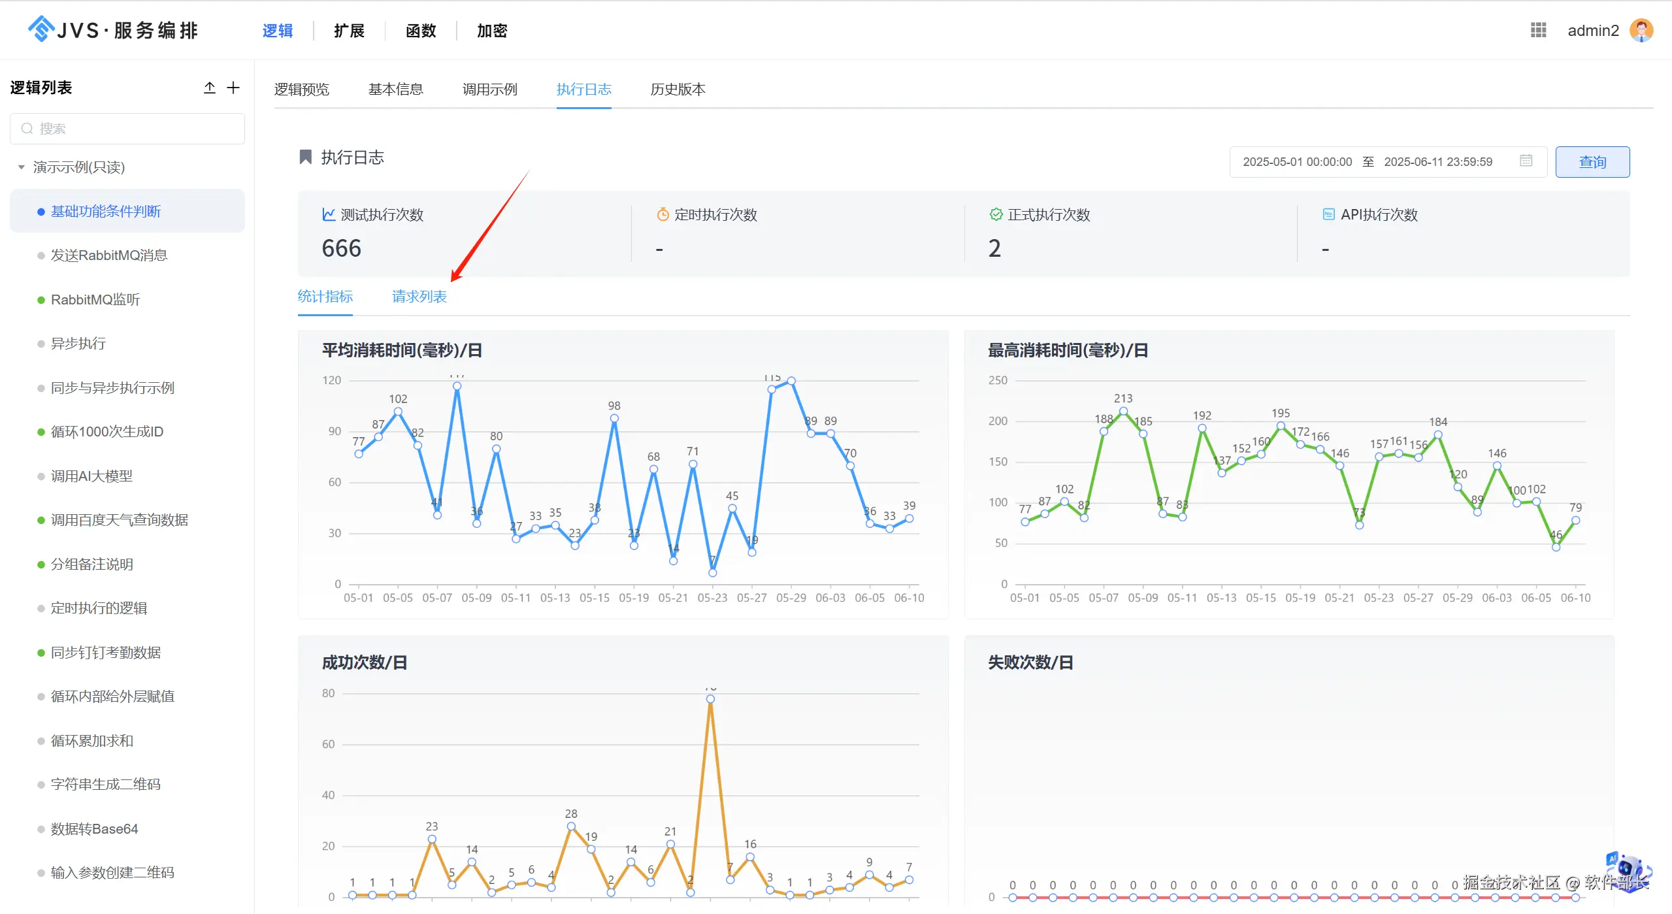The height and width of the screenshot is (914, 1672).
Task: Click the admin2 user avatar
Action: point(1641,30)
